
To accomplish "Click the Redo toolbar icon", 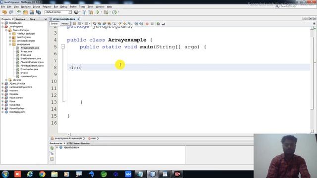I will 11,12.
